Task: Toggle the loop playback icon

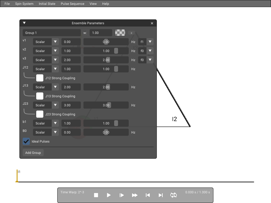Action: coord(174,195)
